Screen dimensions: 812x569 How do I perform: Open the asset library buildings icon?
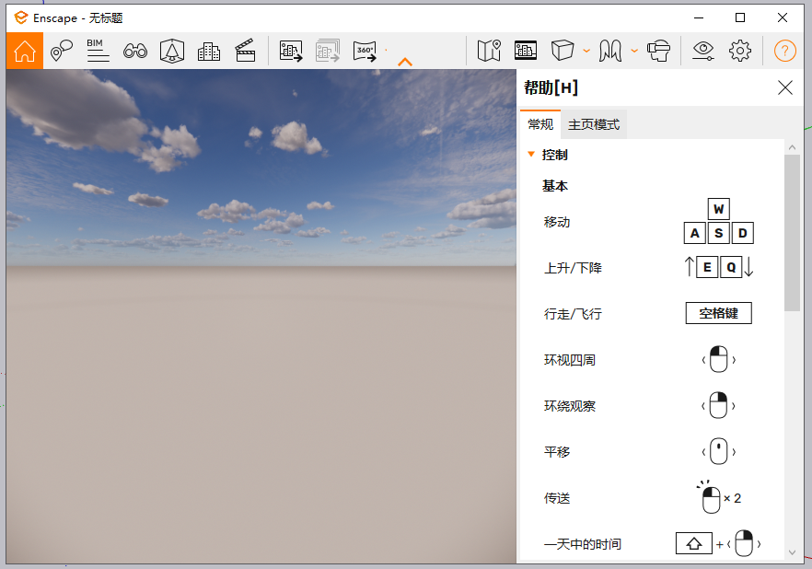[209, 52]
